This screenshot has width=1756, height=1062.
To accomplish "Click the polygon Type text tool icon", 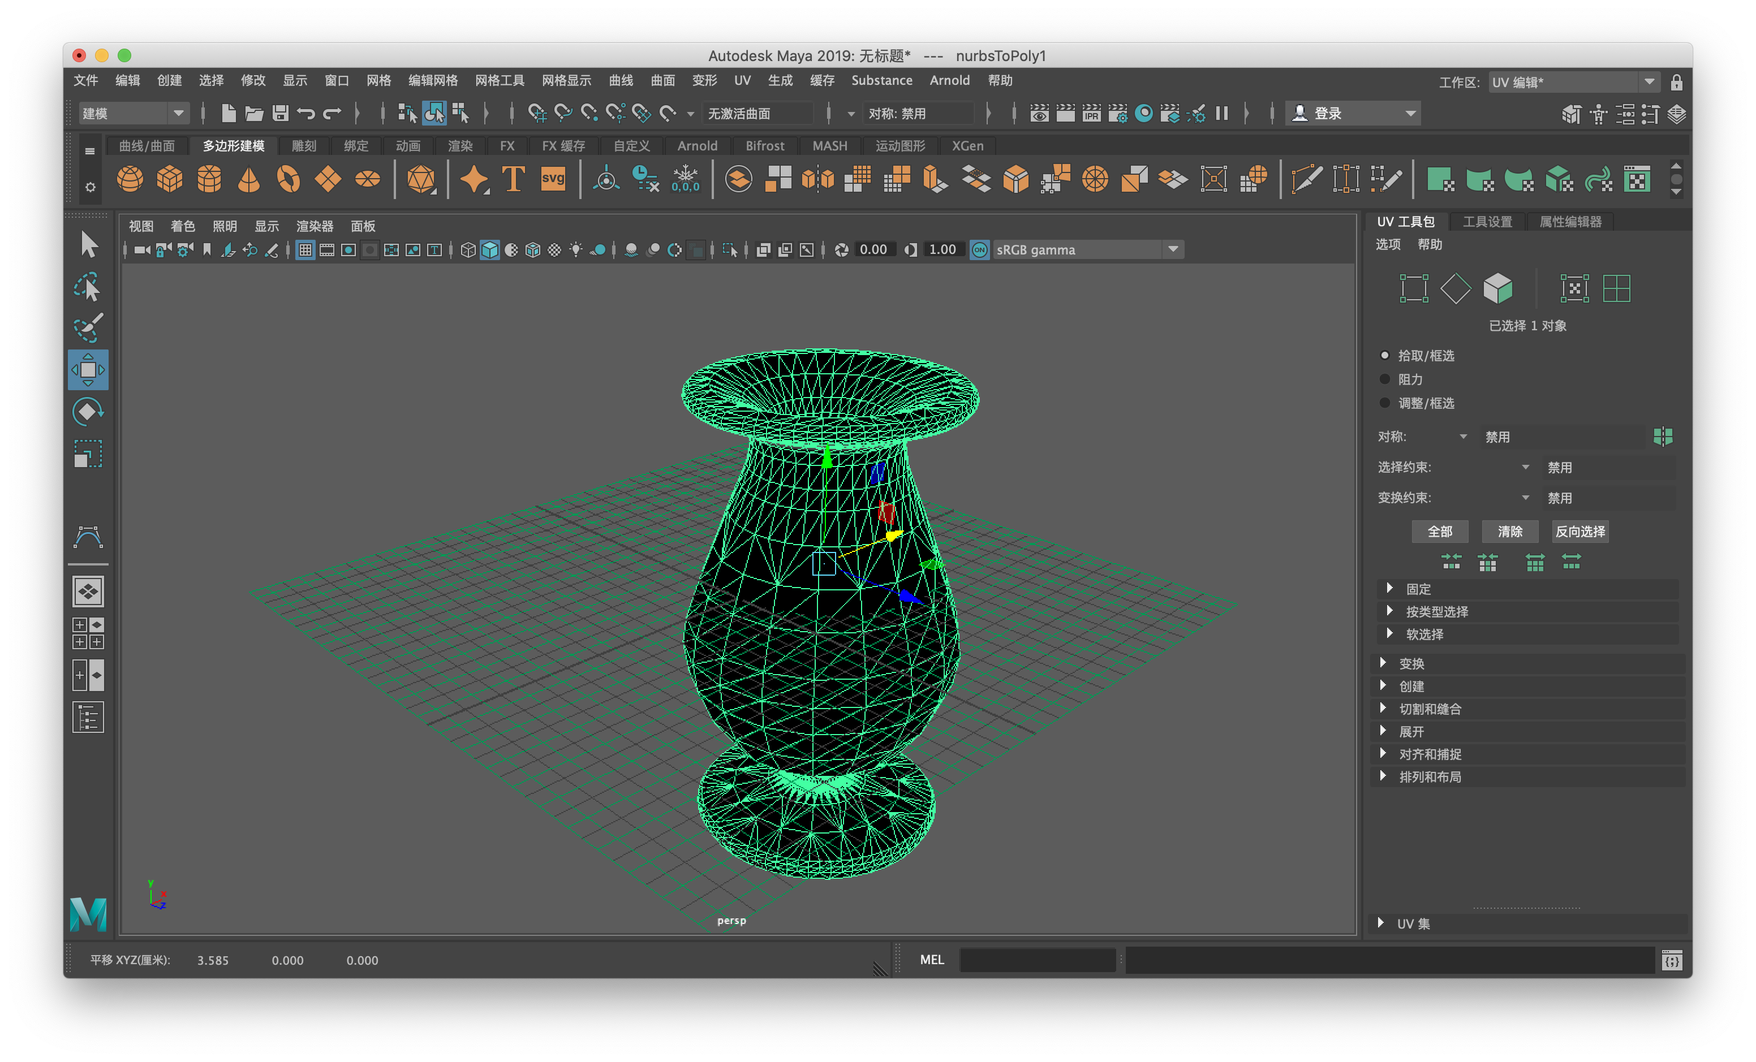I will [514, 179].
